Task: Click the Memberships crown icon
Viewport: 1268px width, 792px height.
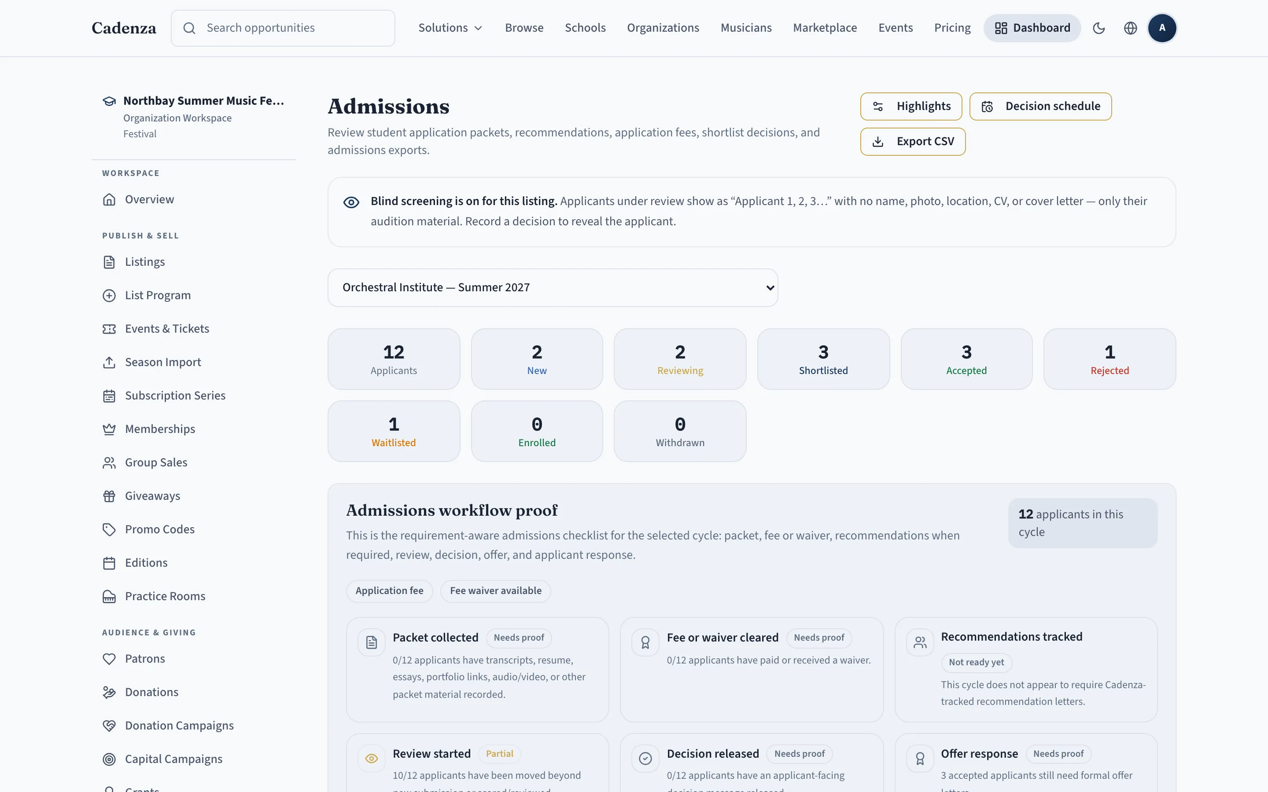Action: 109,429
